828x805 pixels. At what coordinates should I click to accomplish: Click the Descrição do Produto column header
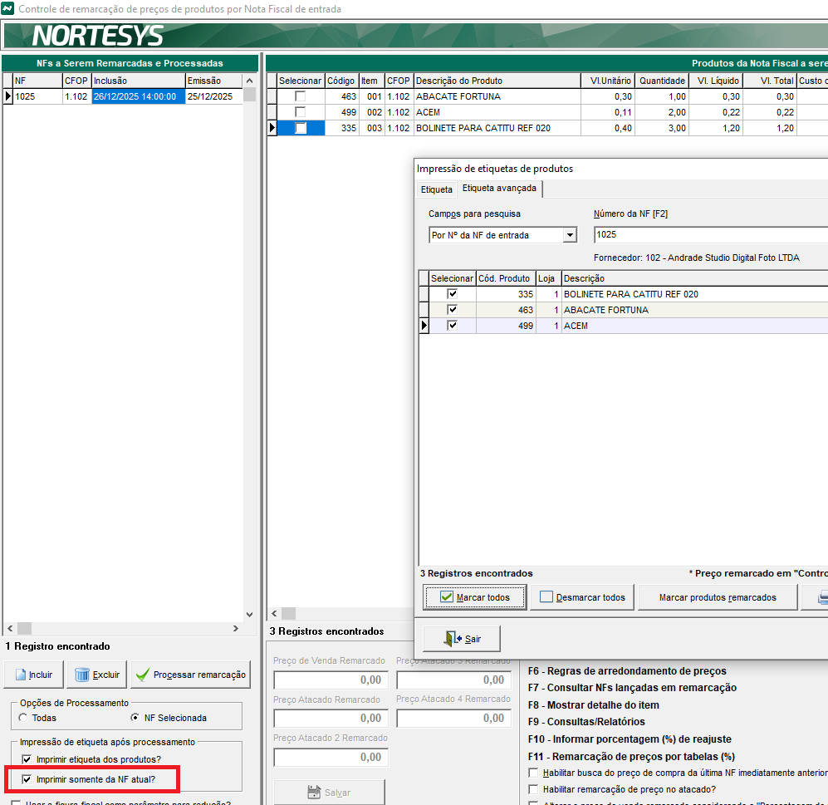(x=496, y=81)
